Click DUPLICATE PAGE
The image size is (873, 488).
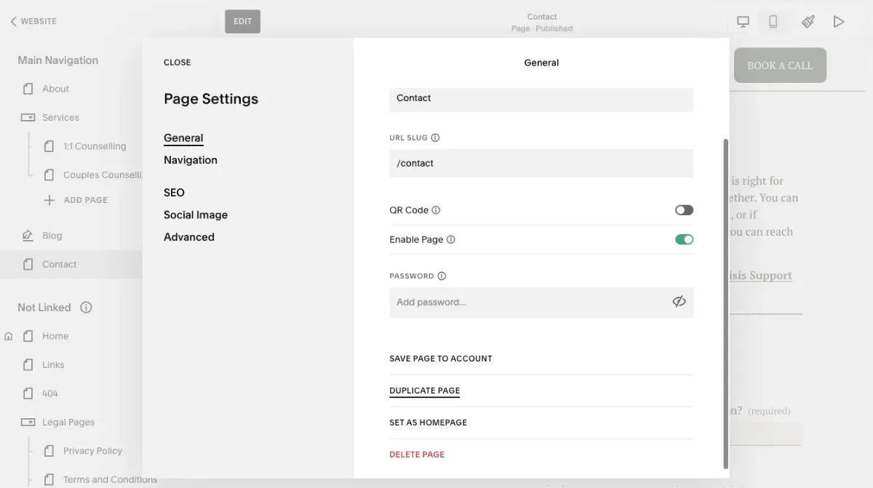pos(425,391)
